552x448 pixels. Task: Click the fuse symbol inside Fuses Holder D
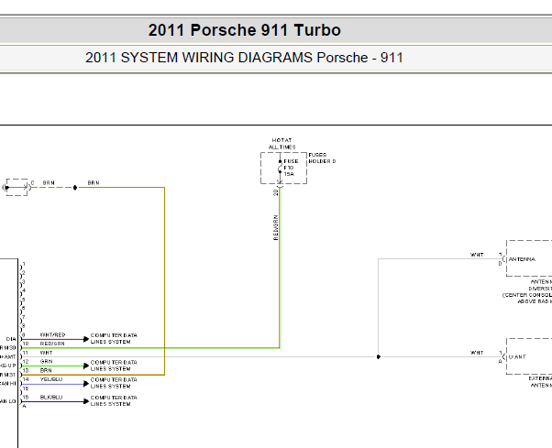click(x=281, y=167)
